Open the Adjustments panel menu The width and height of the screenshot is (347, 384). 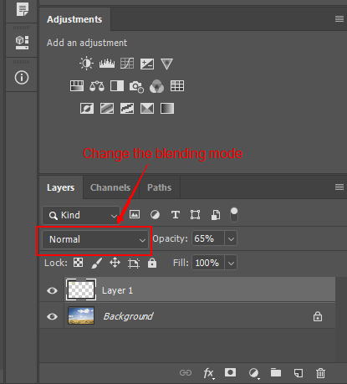[339, 18]
